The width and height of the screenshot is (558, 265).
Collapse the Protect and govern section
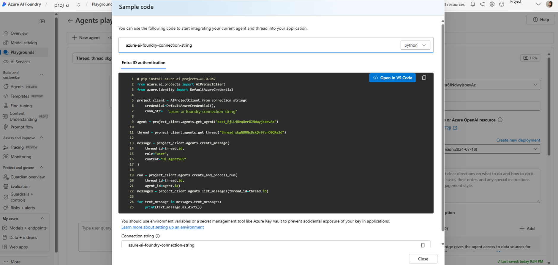(42, 168)
